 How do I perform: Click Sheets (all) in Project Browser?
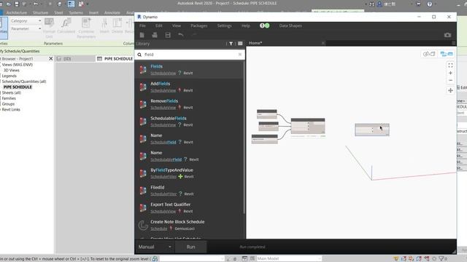click(12, 92)
